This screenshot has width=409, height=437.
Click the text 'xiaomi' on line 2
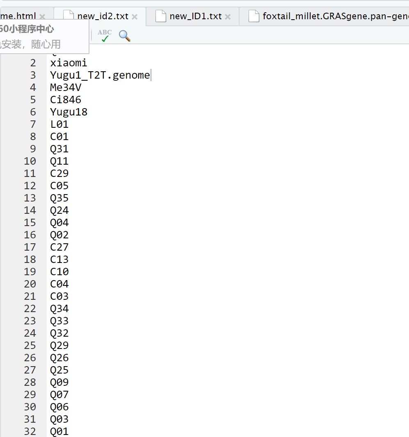click(69, 63)
